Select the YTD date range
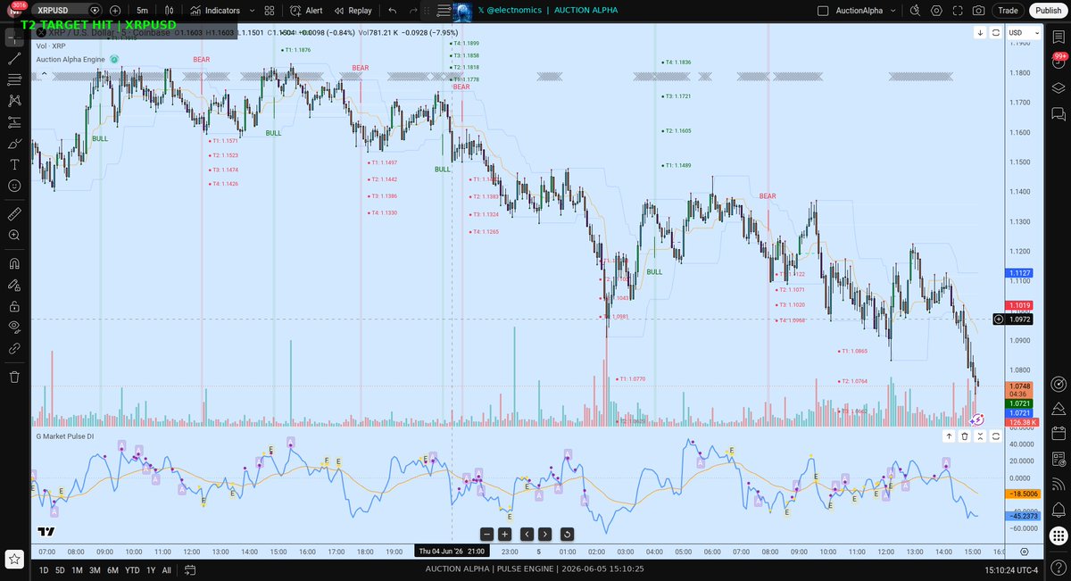1071x581 pixels. tap(132, 569)
